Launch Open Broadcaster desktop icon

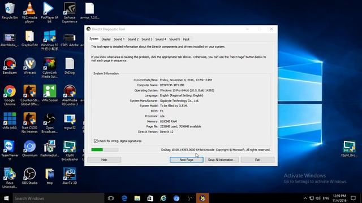click(49, 123)
